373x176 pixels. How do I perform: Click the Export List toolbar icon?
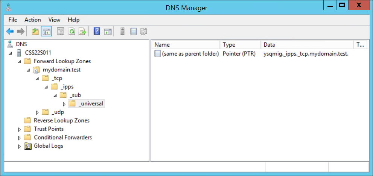click(x=82, y=32)
